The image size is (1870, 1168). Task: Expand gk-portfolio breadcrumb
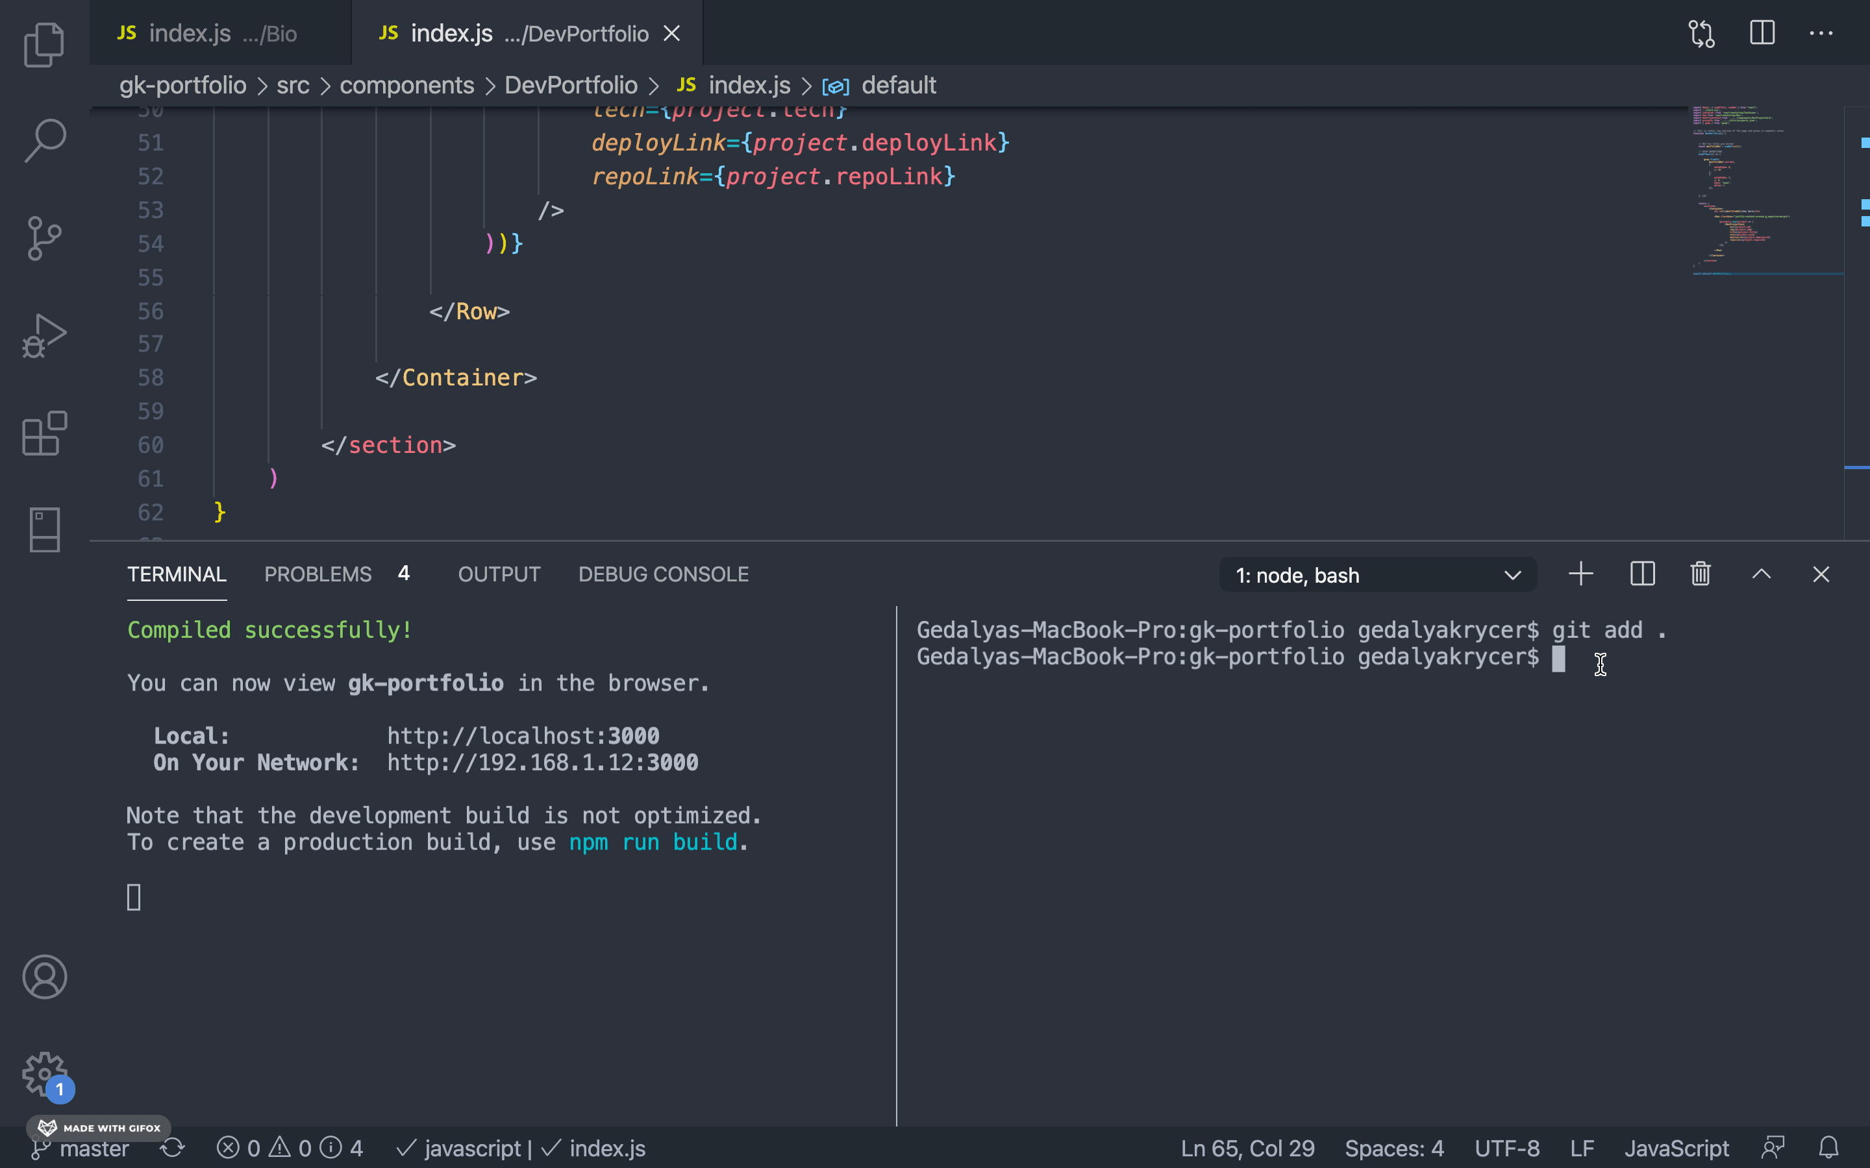pos(182,85)
